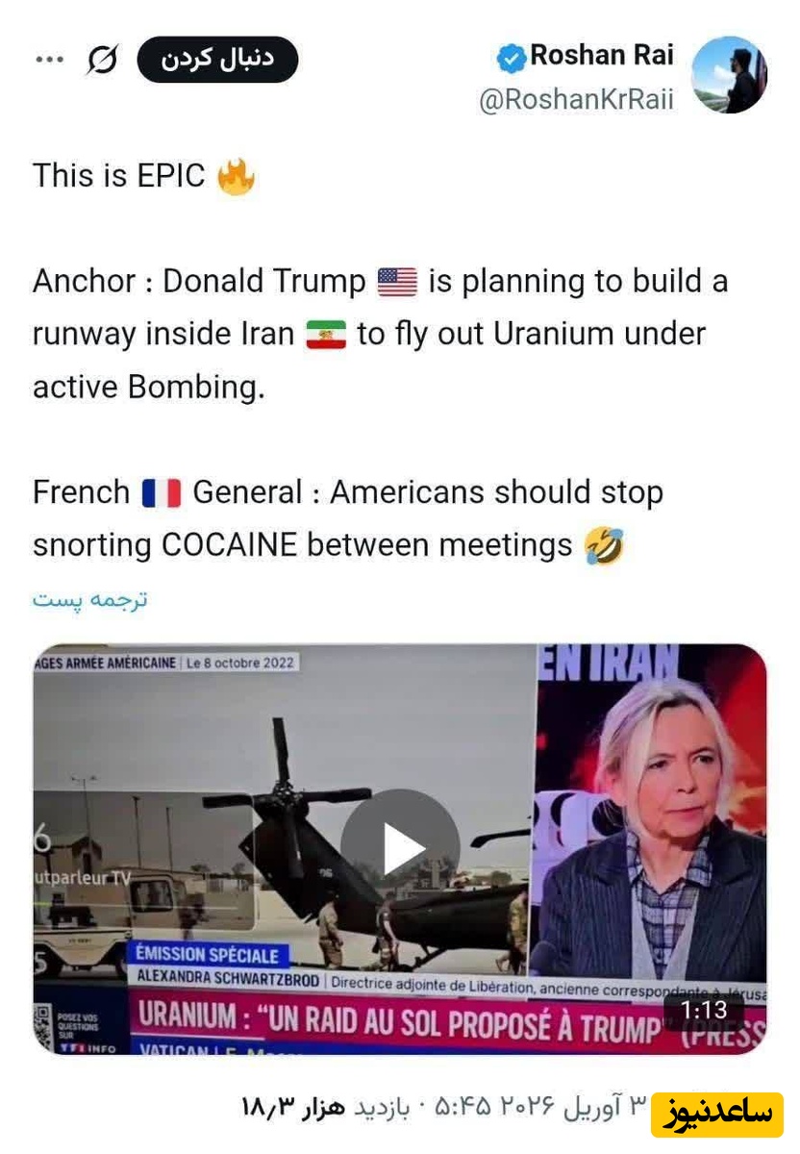Open the three-dots more options menu
Screen dimensions: 800x1154
49,59
